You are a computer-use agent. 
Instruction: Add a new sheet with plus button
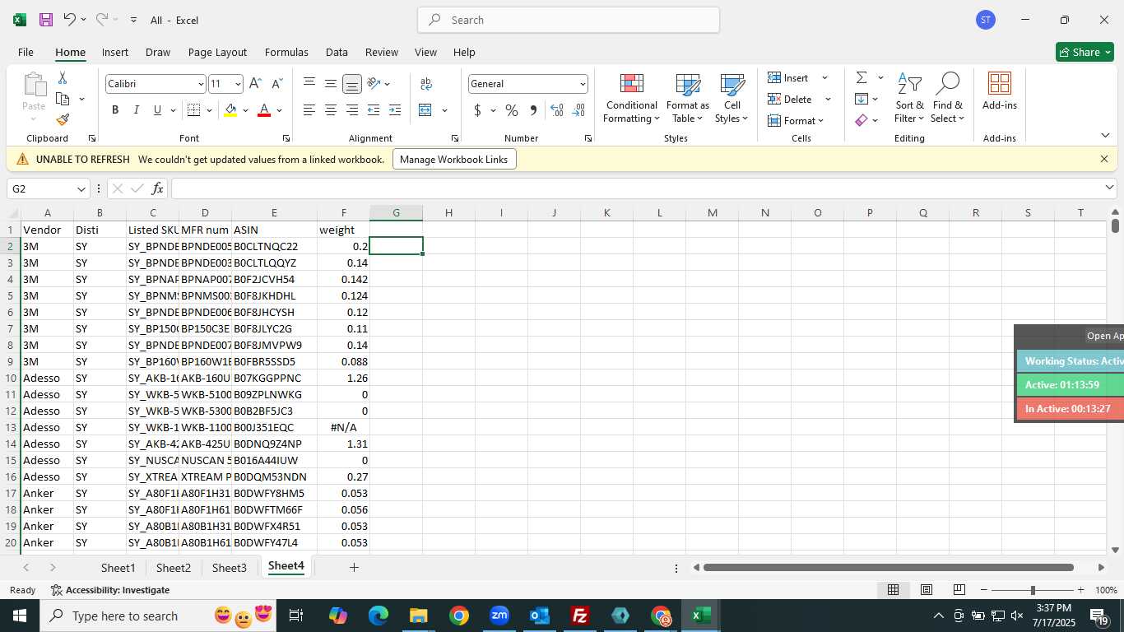click(354, 568)
